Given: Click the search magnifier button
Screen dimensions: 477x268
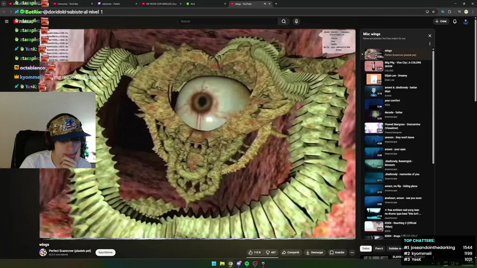Looking at the screenshot, I should click(284, 21).
